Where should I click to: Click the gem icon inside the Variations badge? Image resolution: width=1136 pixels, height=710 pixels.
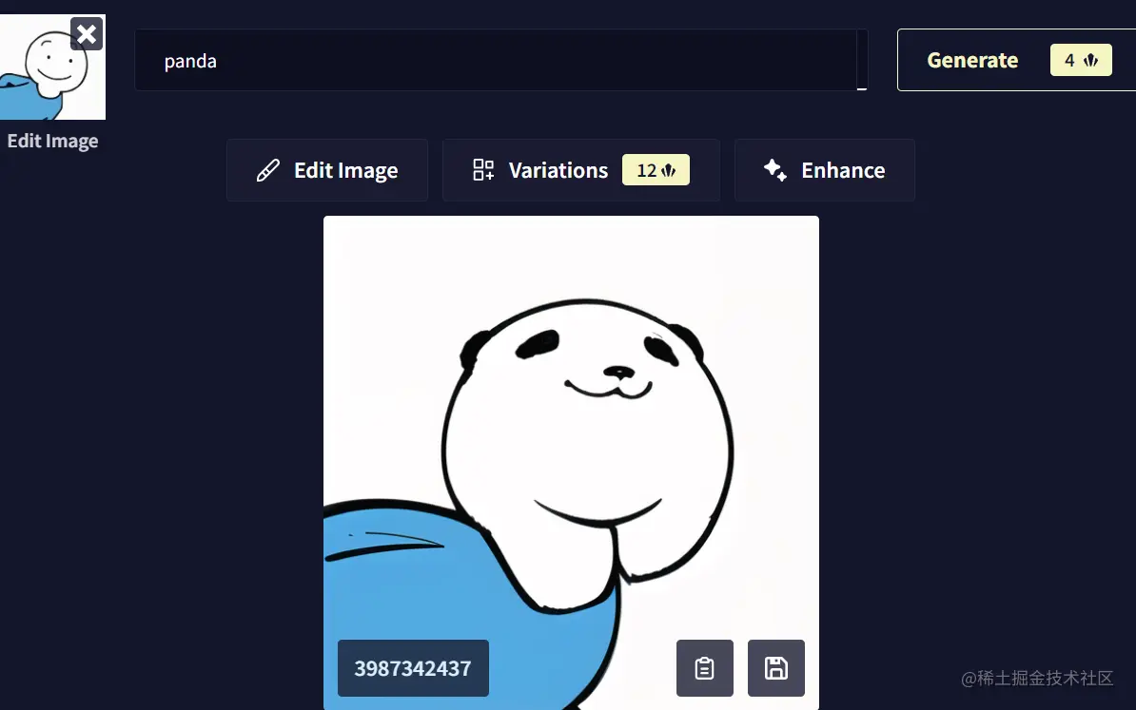pyautogui.click(x=671, y=170)
